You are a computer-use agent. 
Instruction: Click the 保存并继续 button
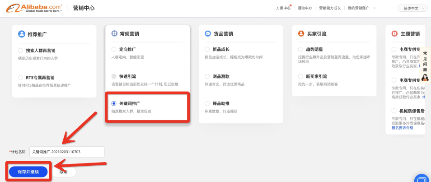pyautogui.click(x=28, y=172)
